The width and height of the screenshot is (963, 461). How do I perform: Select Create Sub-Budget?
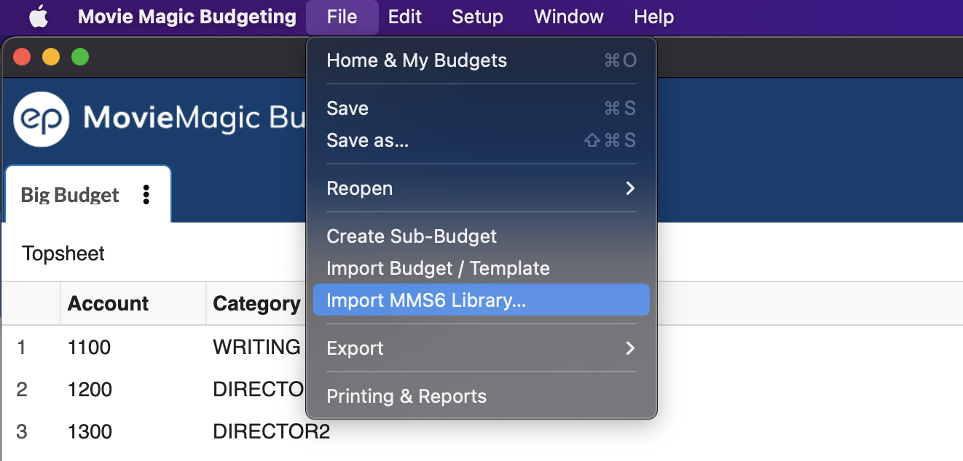[x=481, y=236]
